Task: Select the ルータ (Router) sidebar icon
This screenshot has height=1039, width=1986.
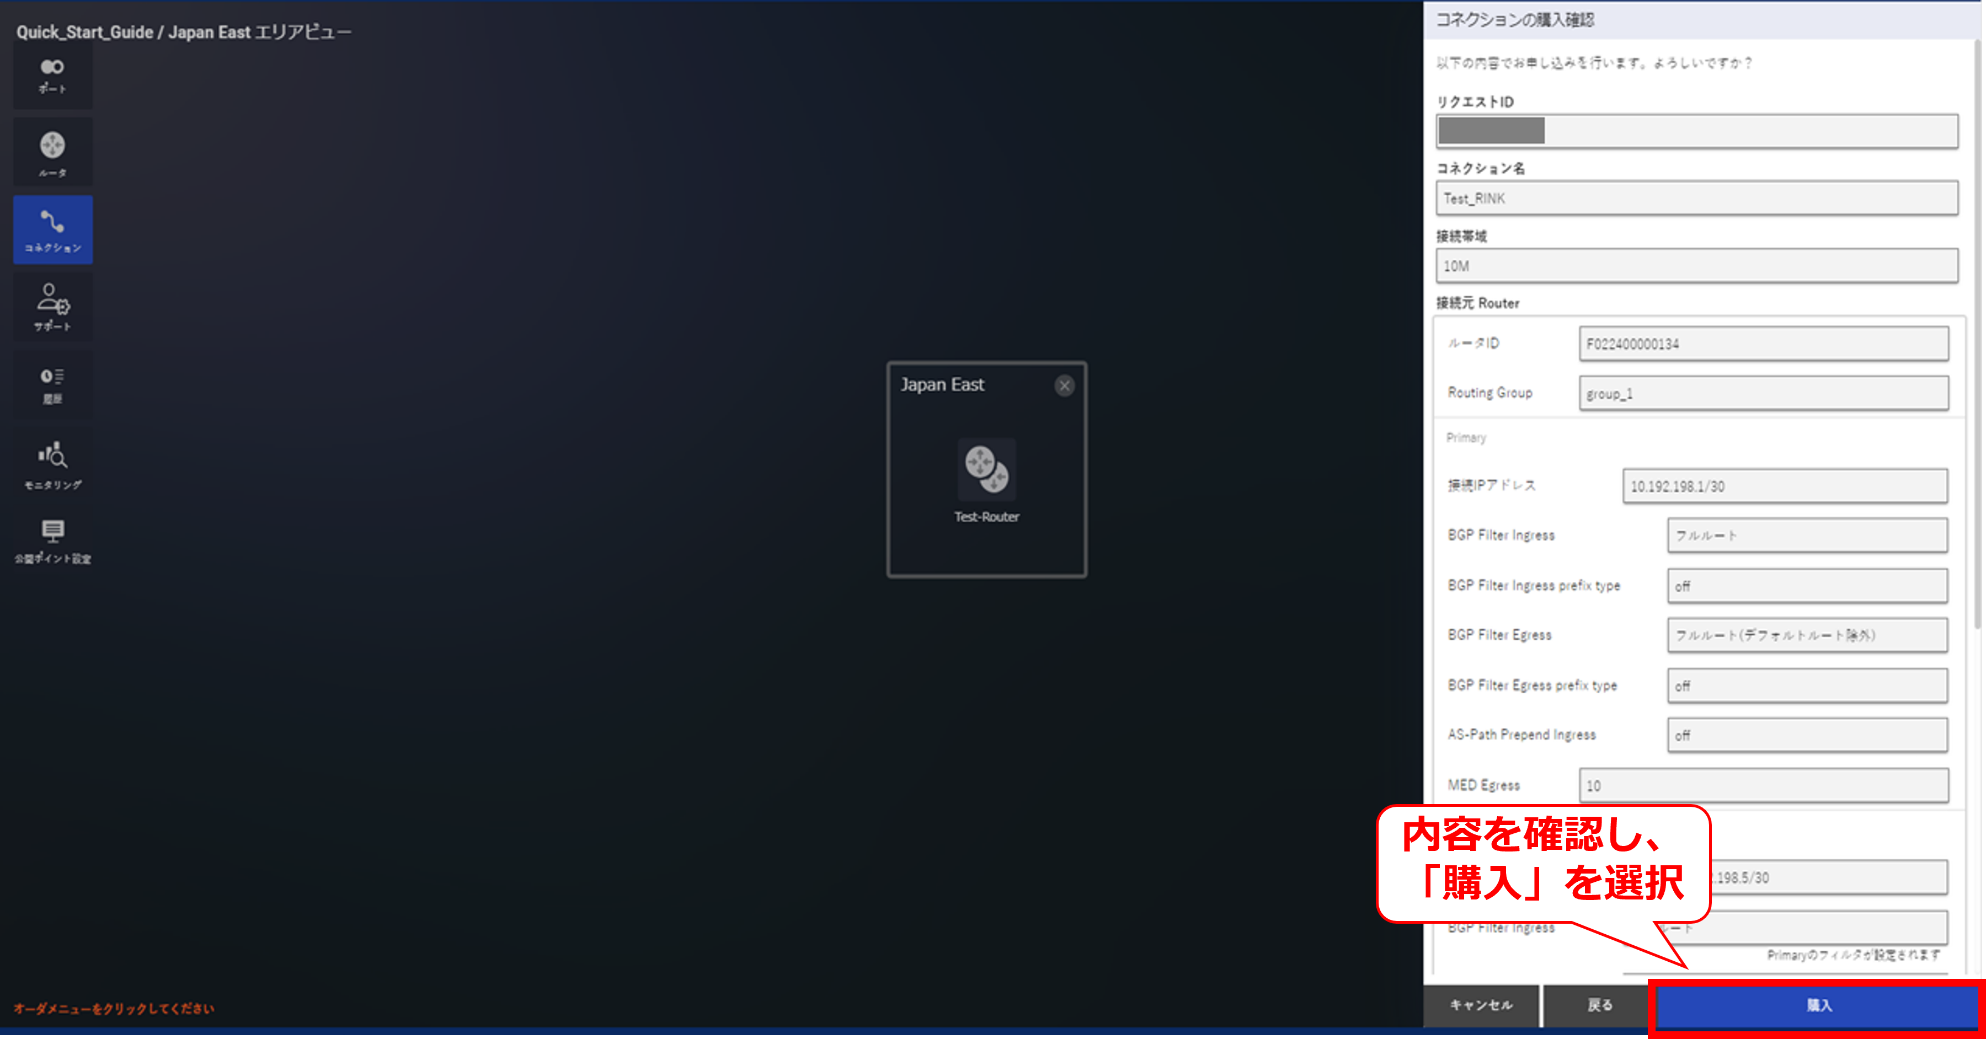Action: pyautogui.click(x=52, y=153)
